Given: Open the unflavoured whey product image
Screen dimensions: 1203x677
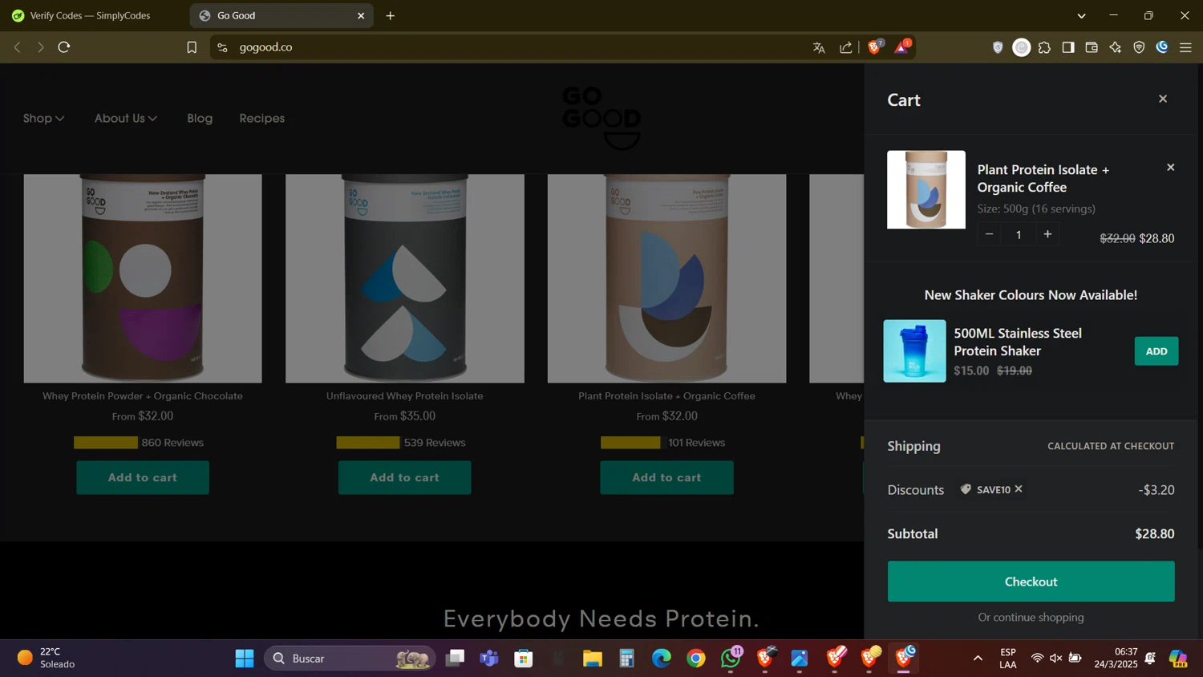Looking at the screenshot, I should coord(405,278).
